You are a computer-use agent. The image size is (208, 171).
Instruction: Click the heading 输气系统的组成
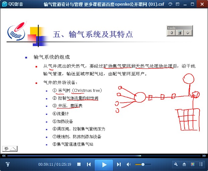51,57
